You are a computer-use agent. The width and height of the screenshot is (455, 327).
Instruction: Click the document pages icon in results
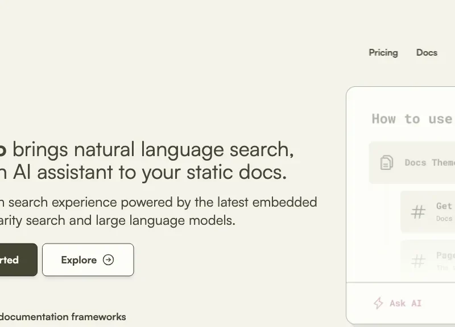coord(387,162)
